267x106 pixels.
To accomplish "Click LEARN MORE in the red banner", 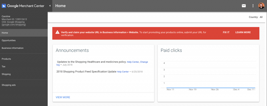I will [x=243, y=32].
